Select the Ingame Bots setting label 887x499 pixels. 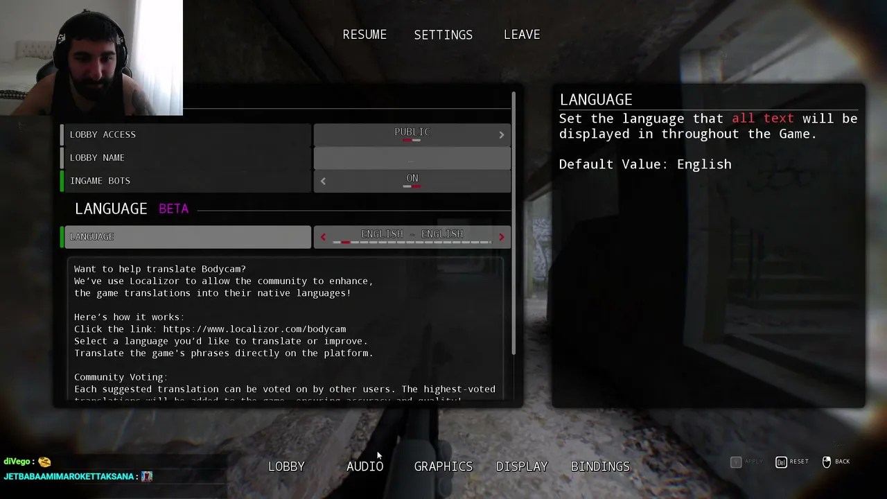tap(100, 181)
